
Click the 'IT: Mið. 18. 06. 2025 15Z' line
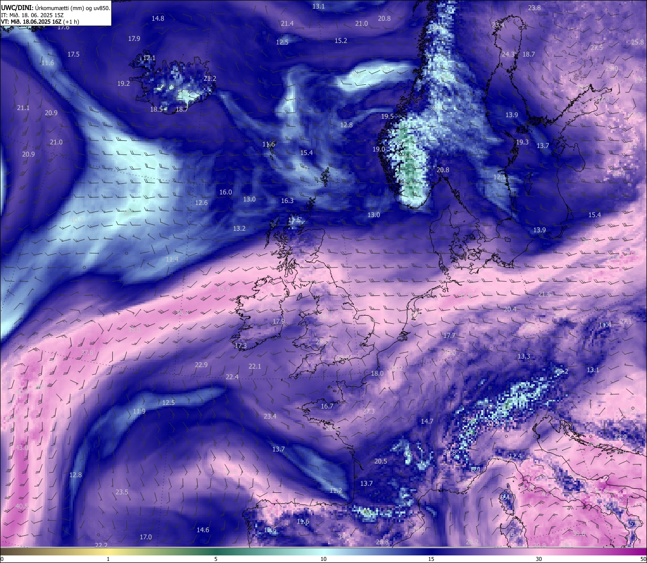(x=32, y=15)
